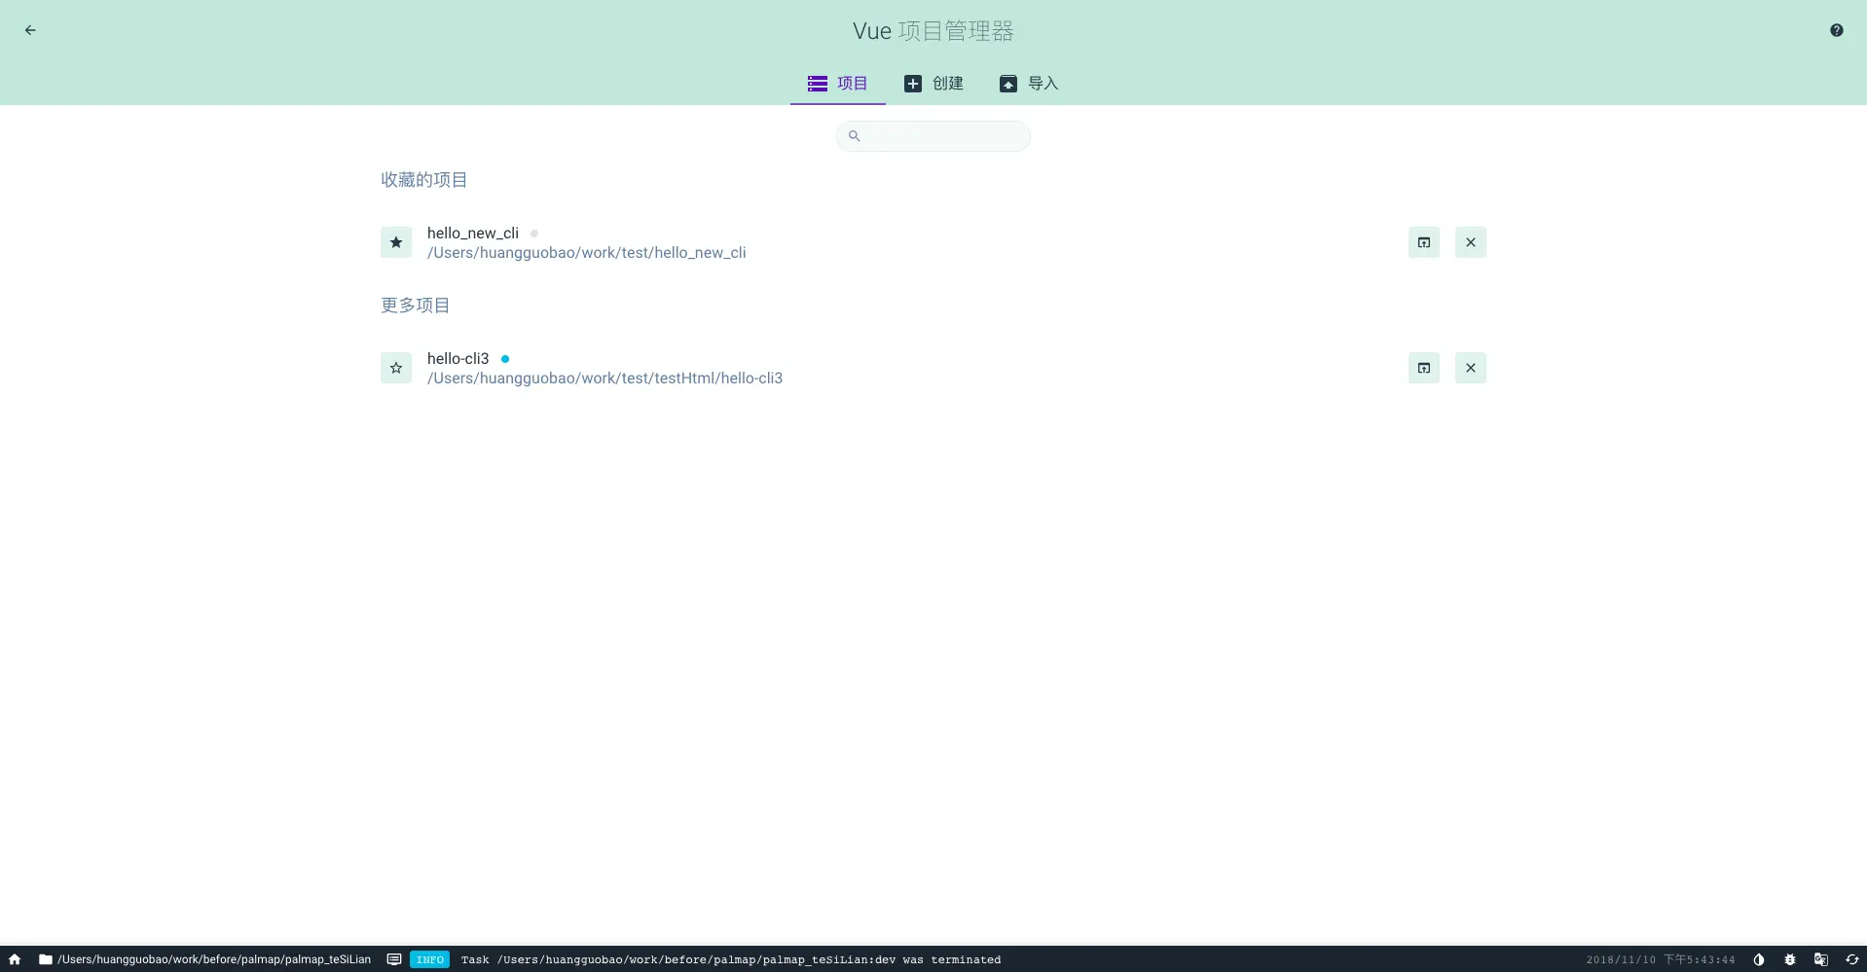Favorite hello-cli3 with the outline star

tap(396, 368)
